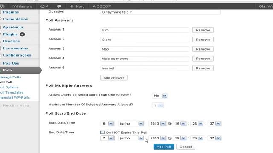
Task: Open the end date month dropdown junho
Action: [131, 138]
